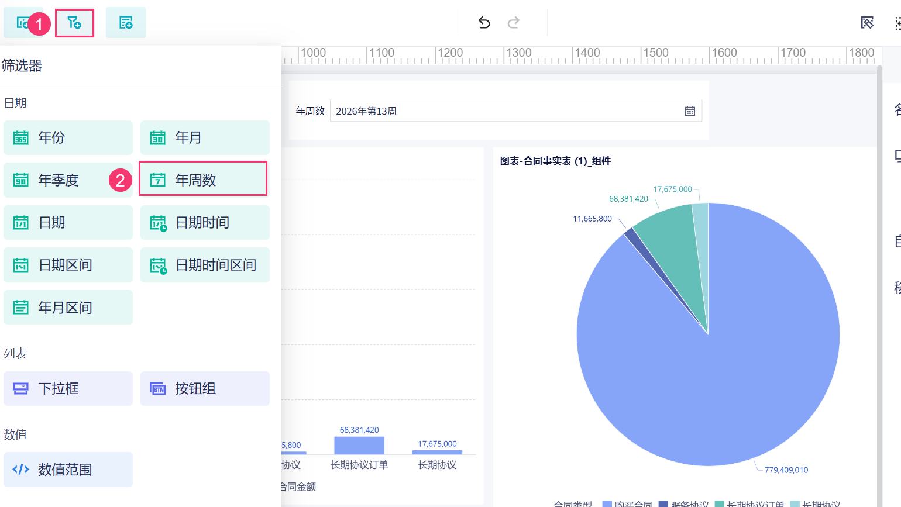Viewport: 901px width, 507px height.
Task: Add a 下拉框 list filter
Action: (68, 388)
